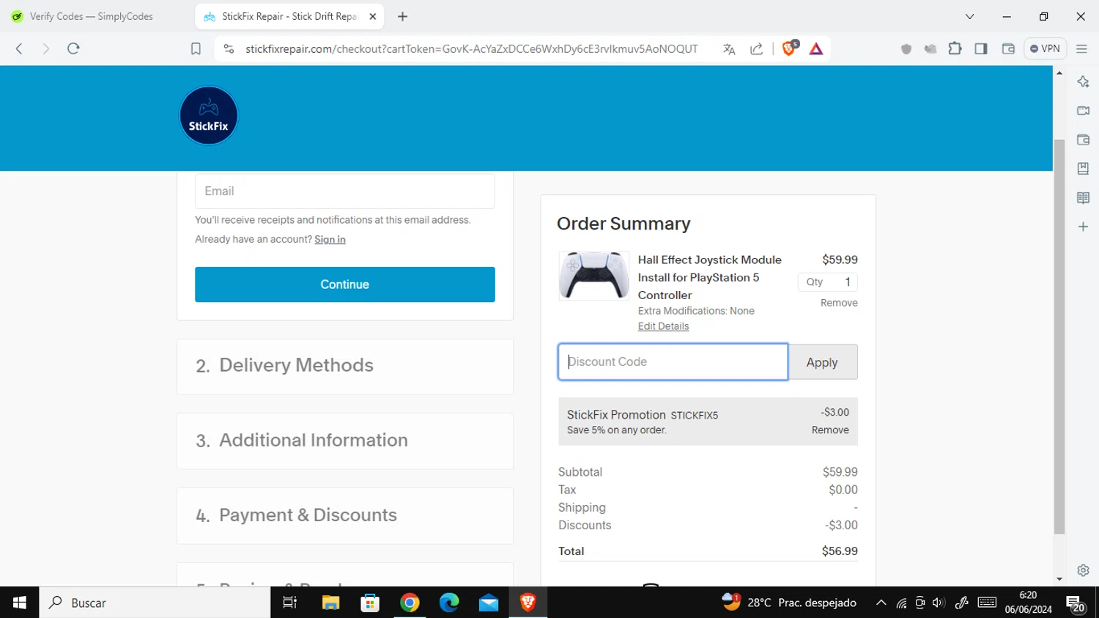Open the tab search dropdown
This screenshot has width=1099, height=618.
969,16
